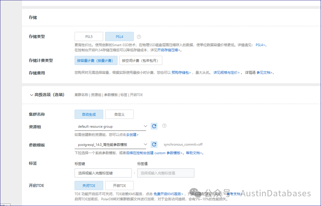Choose 按空间计费 (包年包月) billing
This screenshot has height=206, width=321.
point(141,60)
